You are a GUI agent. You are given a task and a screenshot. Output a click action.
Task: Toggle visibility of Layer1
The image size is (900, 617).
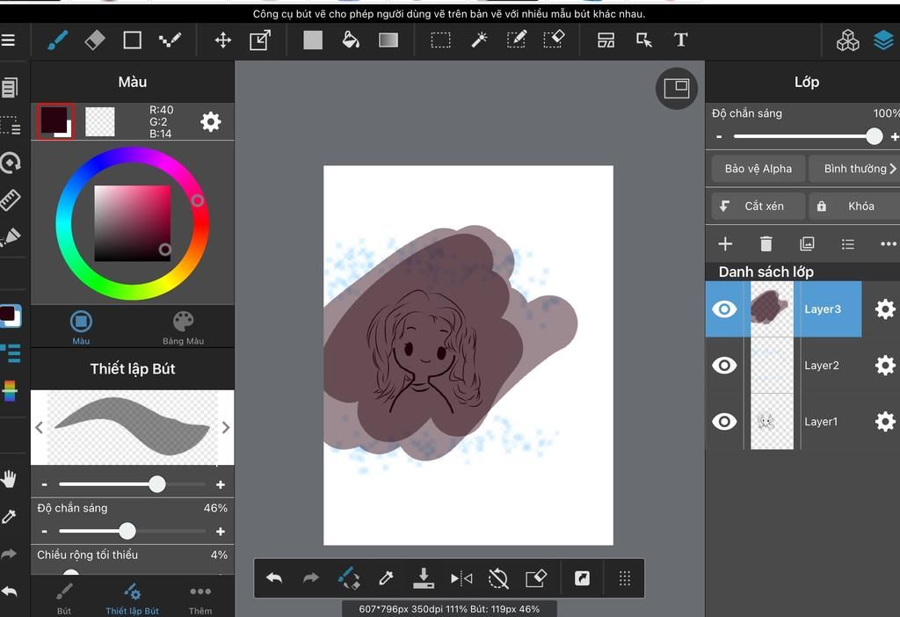point(724,421)
